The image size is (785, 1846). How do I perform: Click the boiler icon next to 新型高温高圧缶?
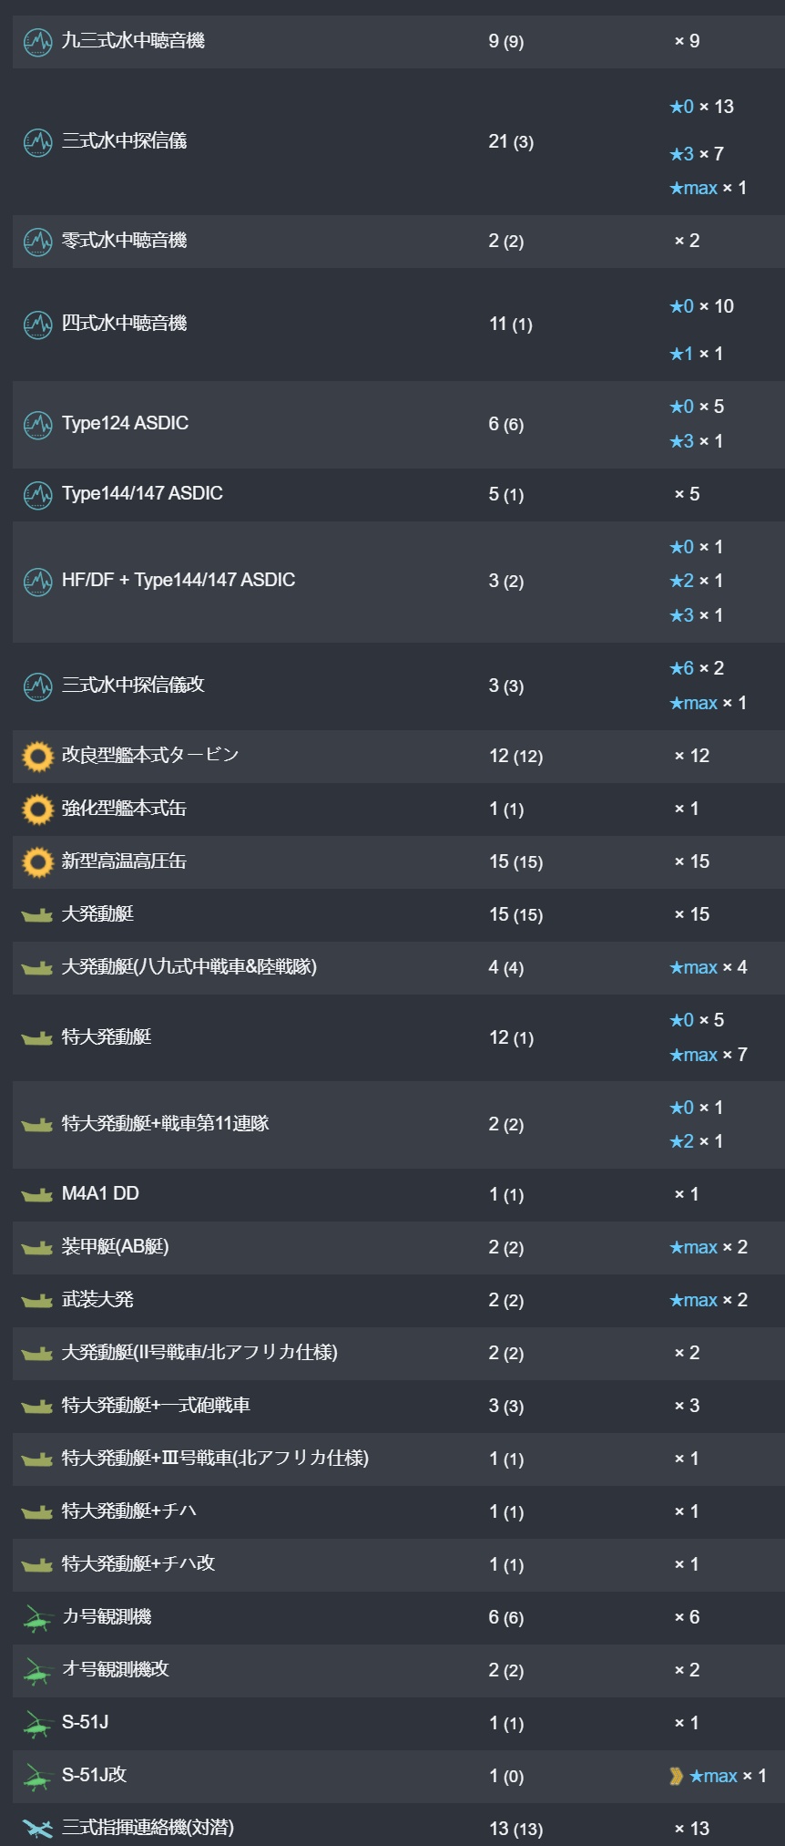coord(37,862)
